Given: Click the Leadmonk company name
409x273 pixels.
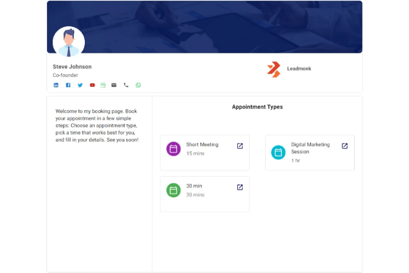Looking at the screenshot, I should point(299,69).
